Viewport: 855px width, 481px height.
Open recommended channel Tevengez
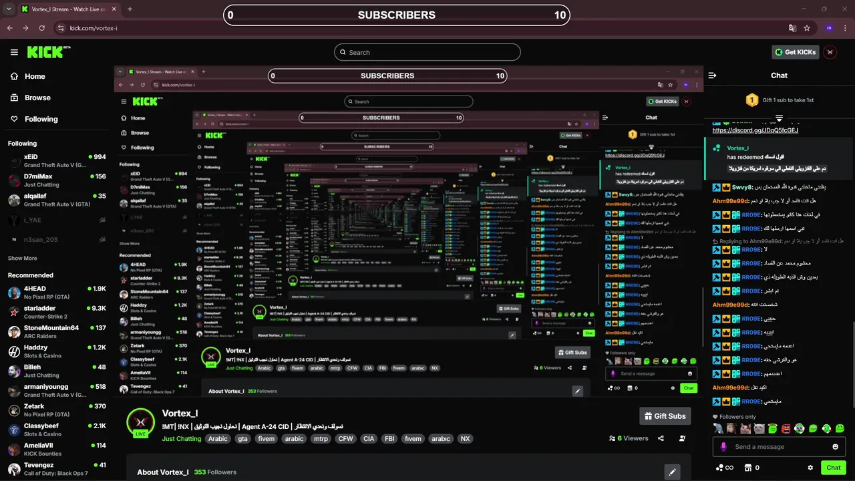point(57,469)
